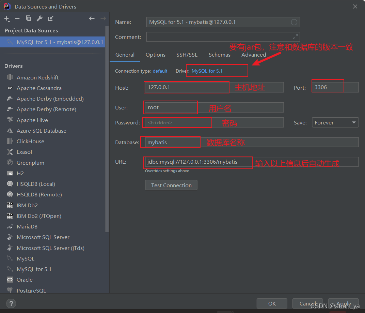Select H2 driver
The image size is (365, 313).
tap(20, 174)
